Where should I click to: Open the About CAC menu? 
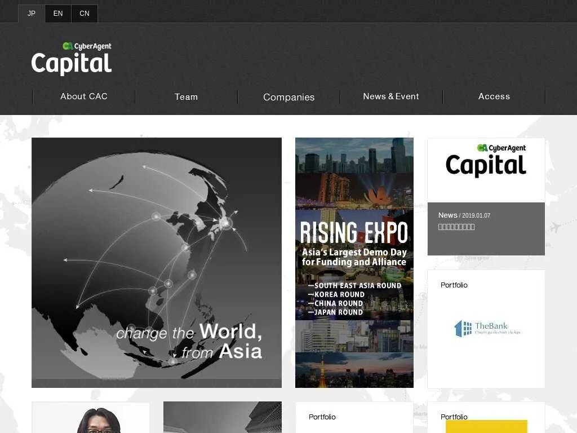pyautogui.click(x=84, y=96)
